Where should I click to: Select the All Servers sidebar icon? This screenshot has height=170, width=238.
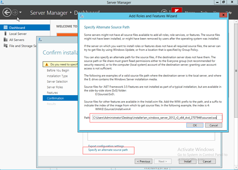click(x=5, y=40)
